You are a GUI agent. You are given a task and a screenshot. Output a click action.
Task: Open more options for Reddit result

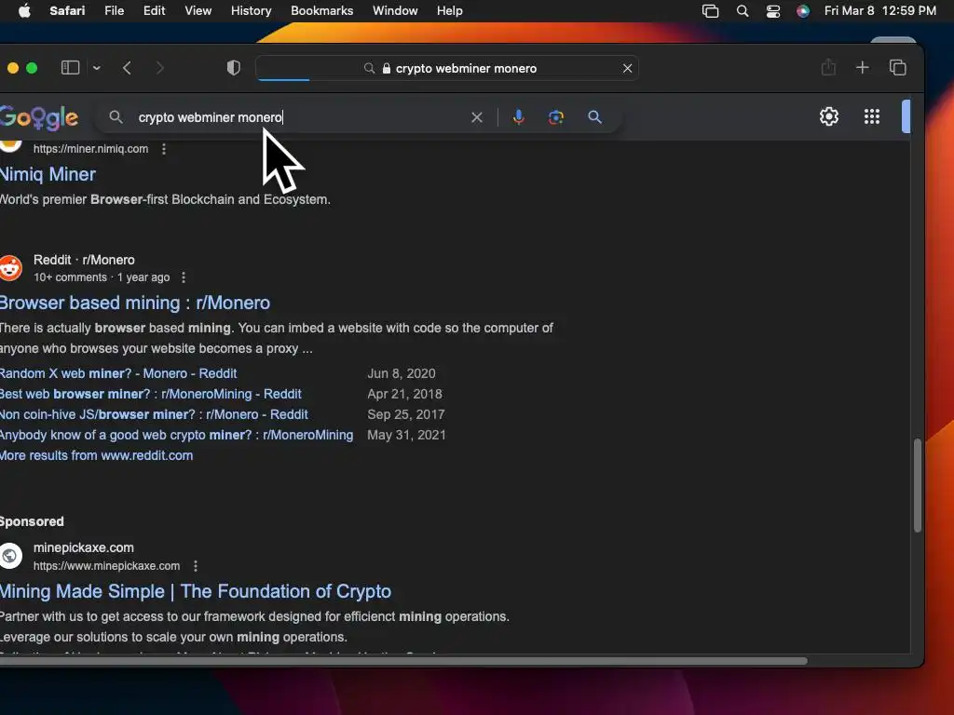pos(184,277)
